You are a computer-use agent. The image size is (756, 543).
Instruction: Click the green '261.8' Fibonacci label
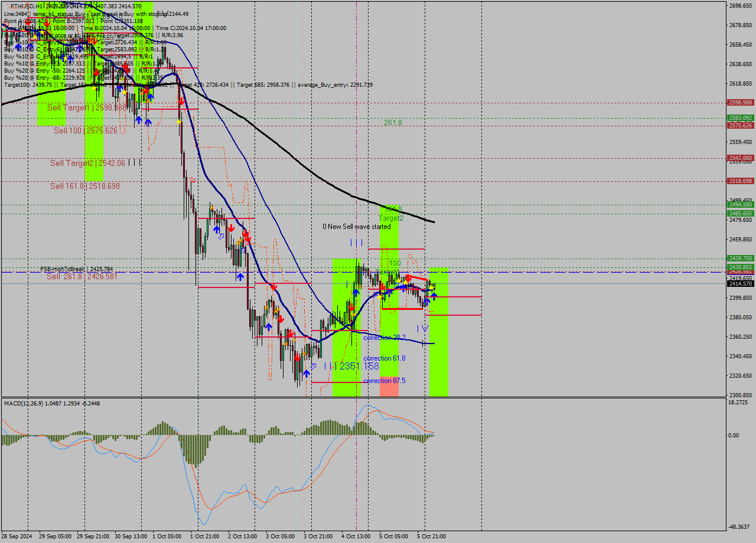(393, 123)
